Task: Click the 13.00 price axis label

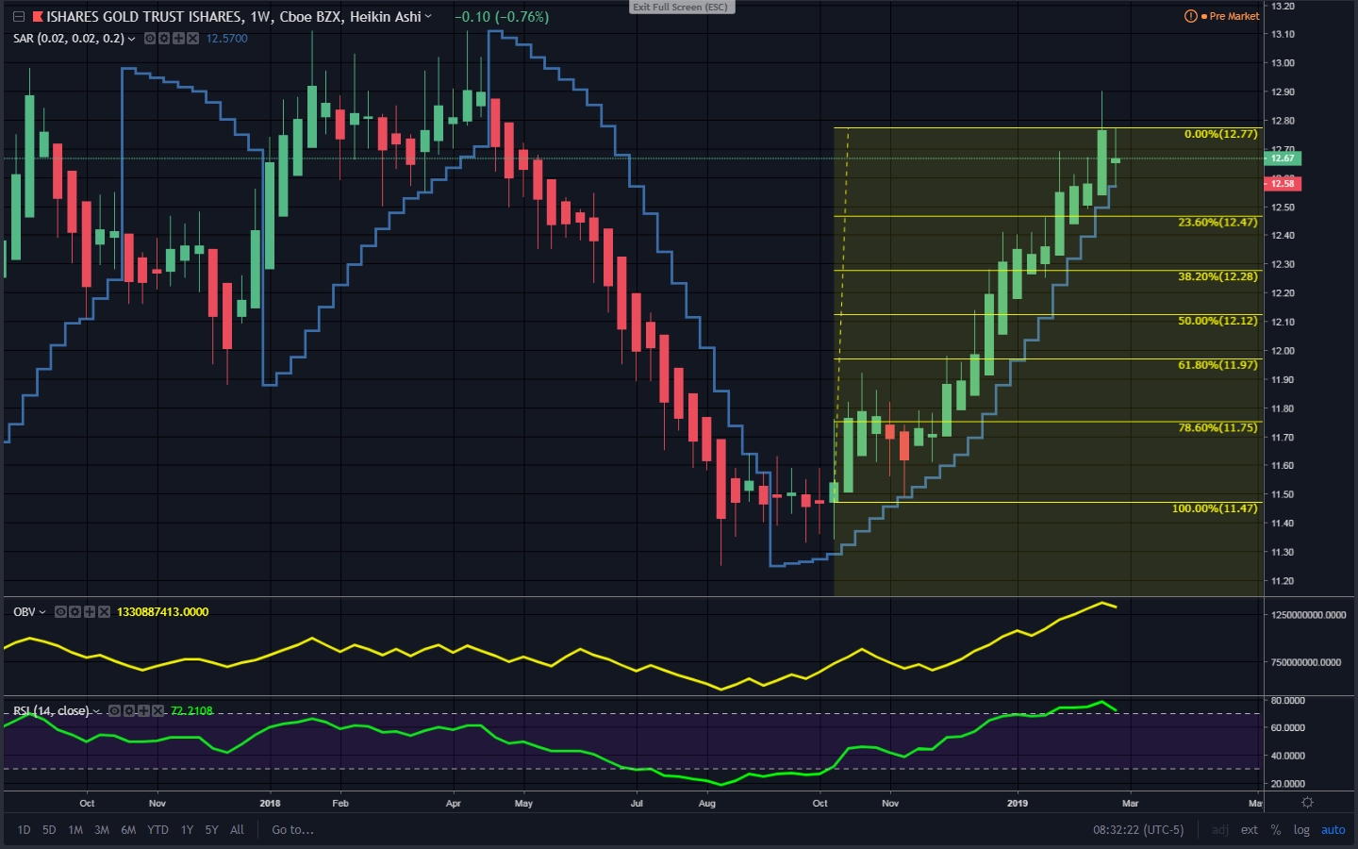Action: point(1283,63)
